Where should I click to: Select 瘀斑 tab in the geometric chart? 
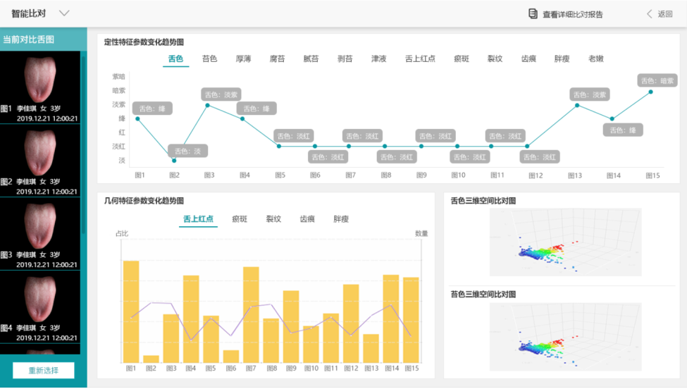(x=240, y=219)
